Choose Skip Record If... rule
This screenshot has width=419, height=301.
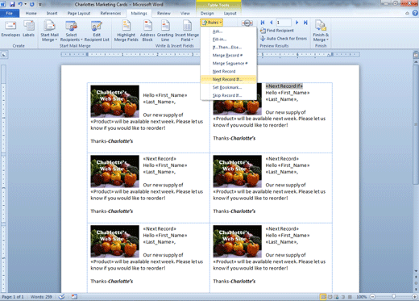(229, 95)
